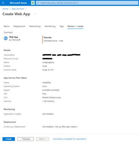The height and width of the screenshot is (144, 139).
Task: Click the 'Runtime stack' label
Action: (x=10, y=70)
